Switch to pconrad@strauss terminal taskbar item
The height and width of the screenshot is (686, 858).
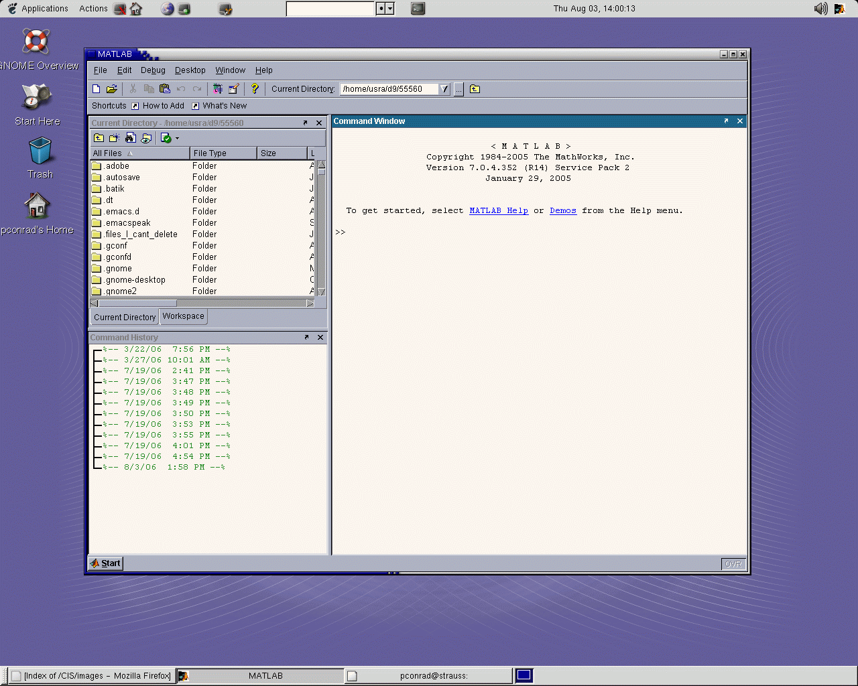428,676
